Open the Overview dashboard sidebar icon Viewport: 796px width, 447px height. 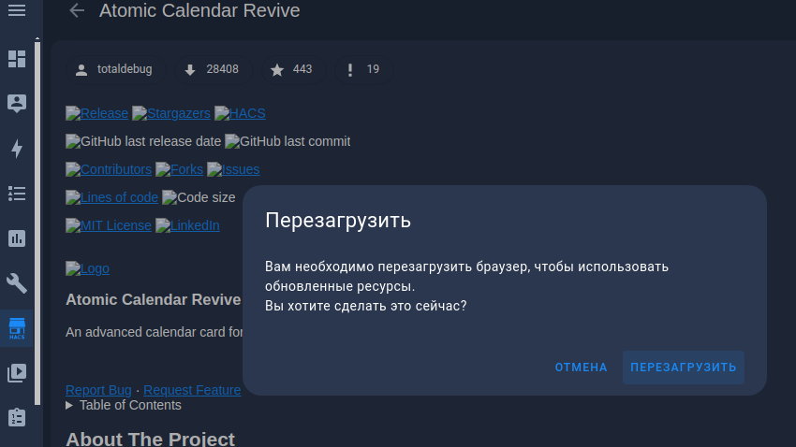(17, 59)
